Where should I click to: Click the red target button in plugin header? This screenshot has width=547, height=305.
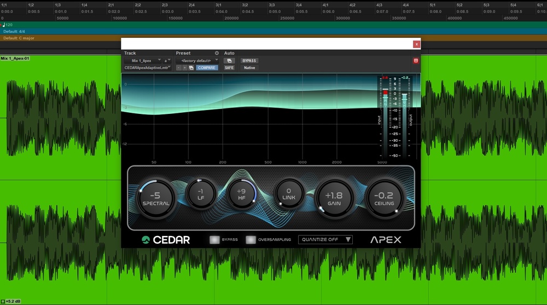pyautogui.click(x=416, y=61)
